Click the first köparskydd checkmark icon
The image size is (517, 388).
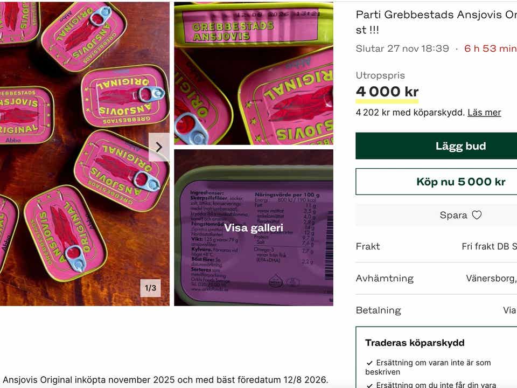(x=369, y=363)
